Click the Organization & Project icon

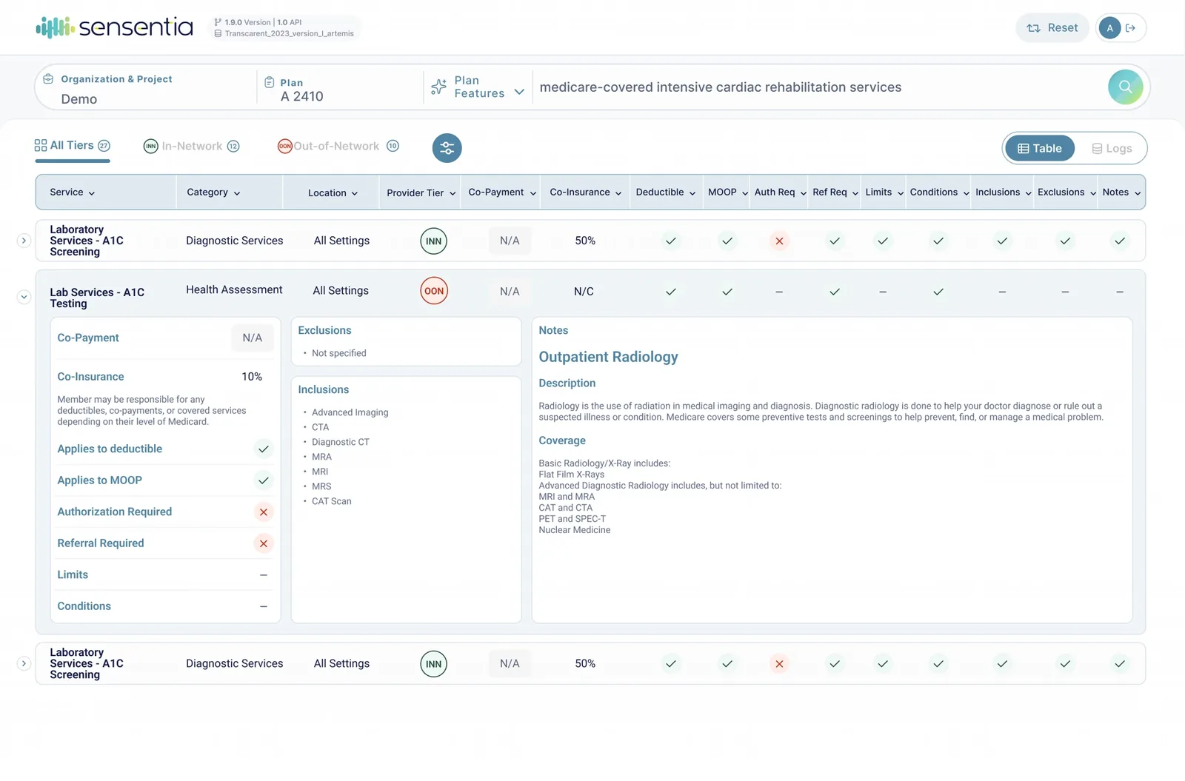48,78
